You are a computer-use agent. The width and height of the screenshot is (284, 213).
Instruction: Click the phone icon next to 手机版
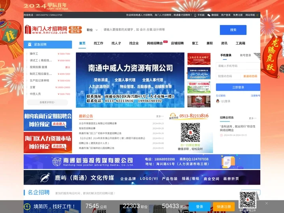(x=195, y=15)
